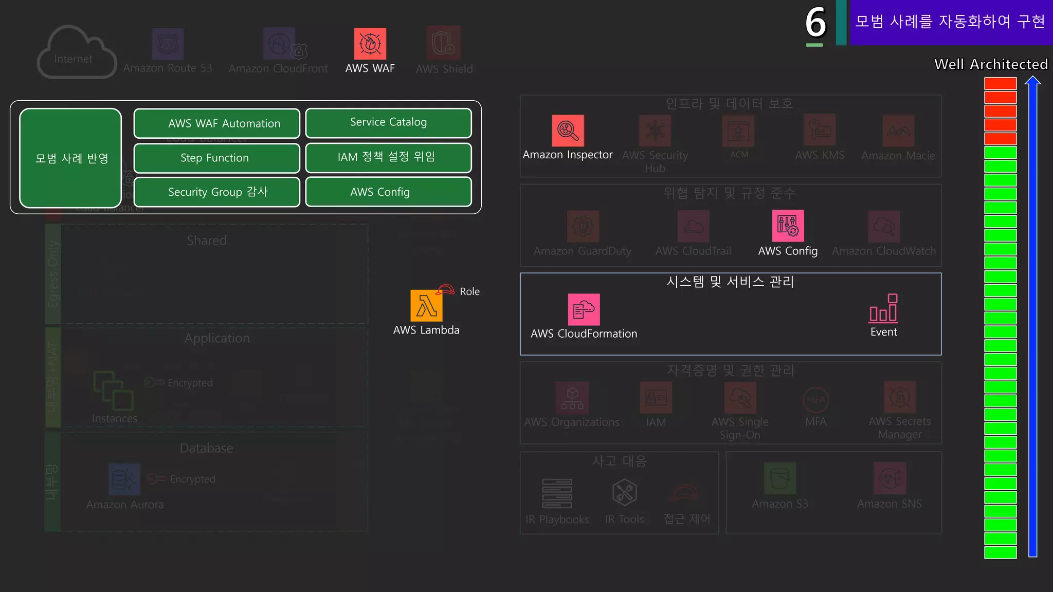
Task: Select the ACM certificate icon
Action: tap(738, 131)
